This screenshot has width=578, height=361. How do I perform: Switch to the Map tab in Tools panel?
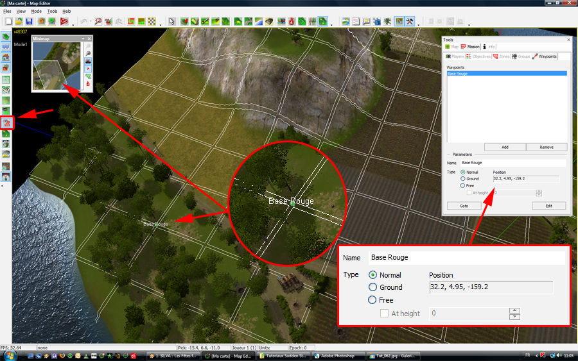[x=451, y=47]
